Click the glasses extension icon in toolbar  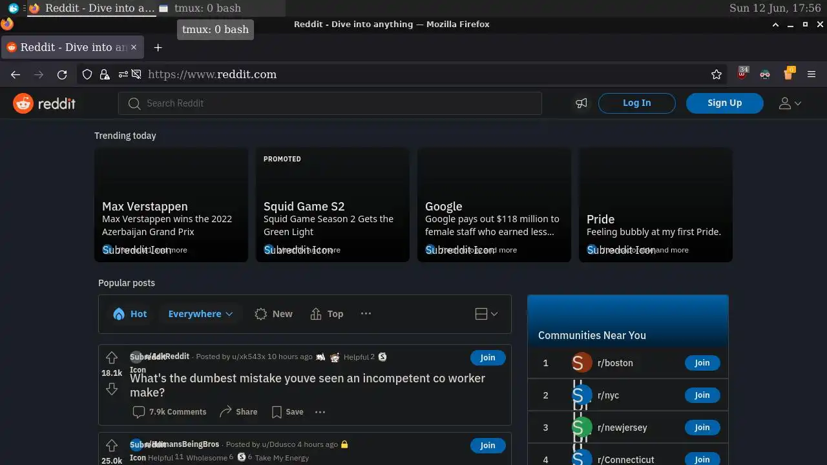[x=765, y=75]
